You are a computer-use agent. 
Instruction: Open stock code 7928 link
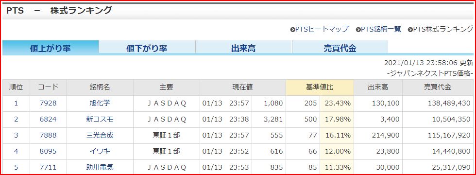(x=48, y=103)
